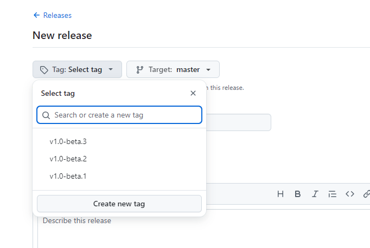The width and height of the screenshot is (370, 248).
Task: Add a link using the chain icon
Action: point(366,194)
